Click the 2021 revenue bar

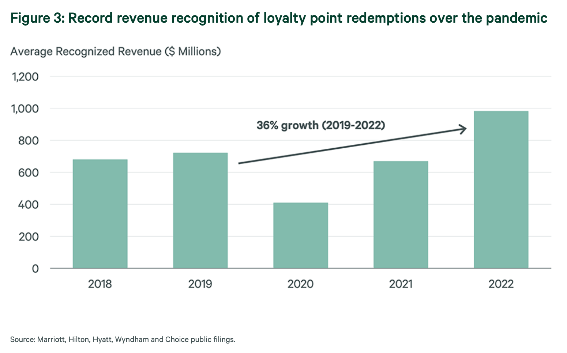tap(401, 215)
